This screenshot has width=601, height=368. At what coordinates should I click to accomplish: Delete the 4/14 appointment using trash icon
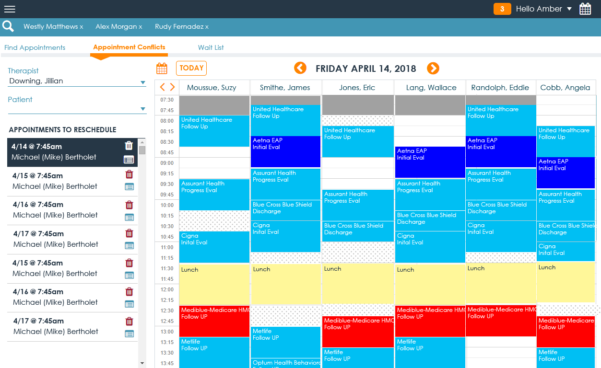[x=129, y=146]
